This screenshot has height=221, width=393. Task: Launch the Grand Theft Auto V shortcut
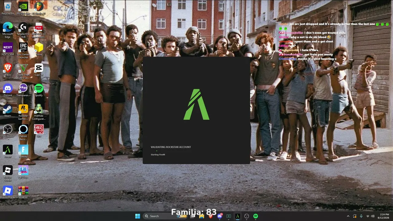23,71
